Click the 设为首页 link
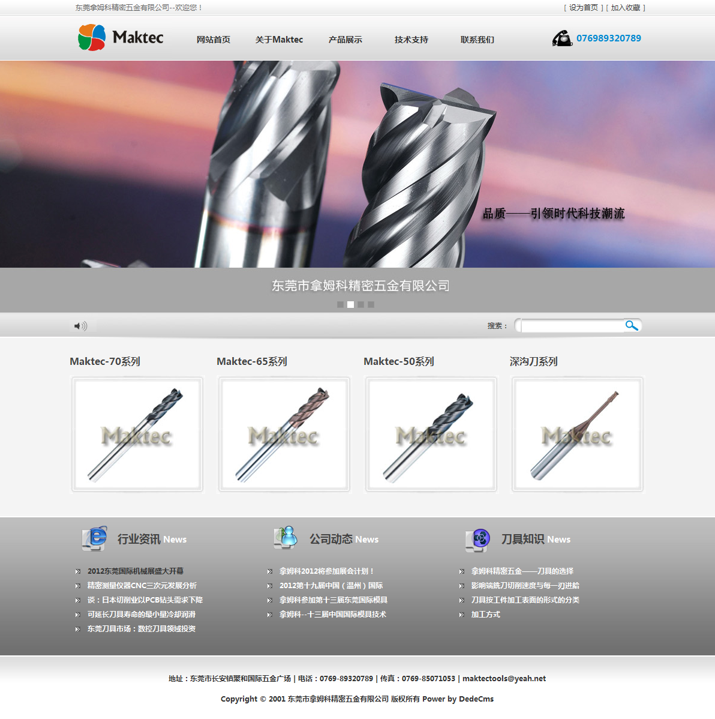The image size is (715, 719). point(584,8)
